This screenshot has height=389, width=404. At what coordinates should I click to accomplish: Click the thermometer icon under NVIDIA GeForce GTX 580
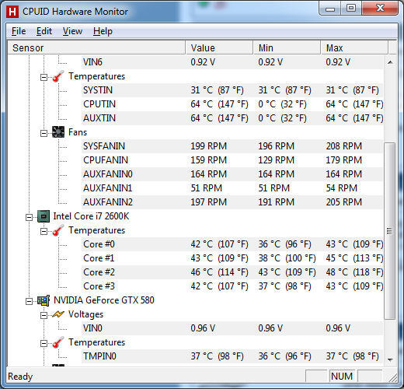pyautogui.click(x=58, y=342)
